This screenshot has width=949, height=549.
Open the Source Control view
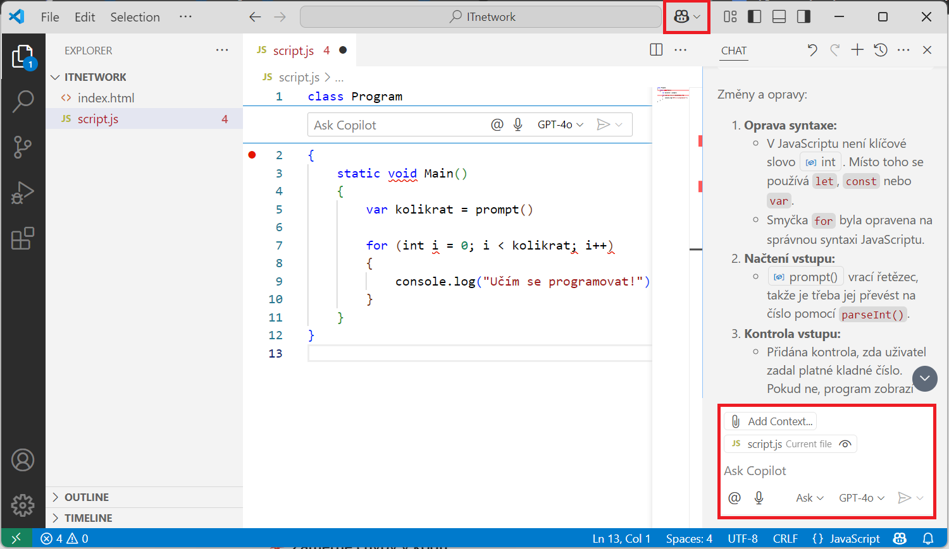[23, 147]
